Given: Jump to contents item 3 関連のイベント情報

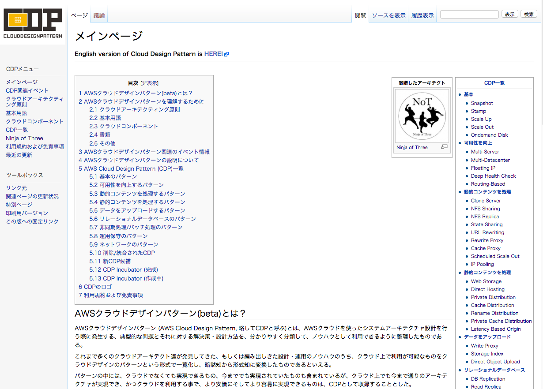Looking at the screenshot, I should pos(144,152).
